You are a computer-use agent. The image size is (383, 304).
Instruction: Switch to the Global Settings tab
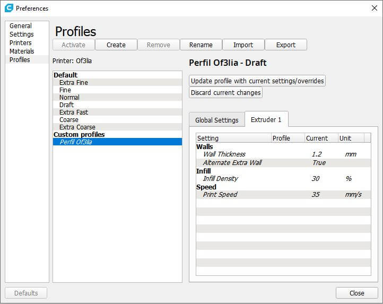[x=216, y=120]
